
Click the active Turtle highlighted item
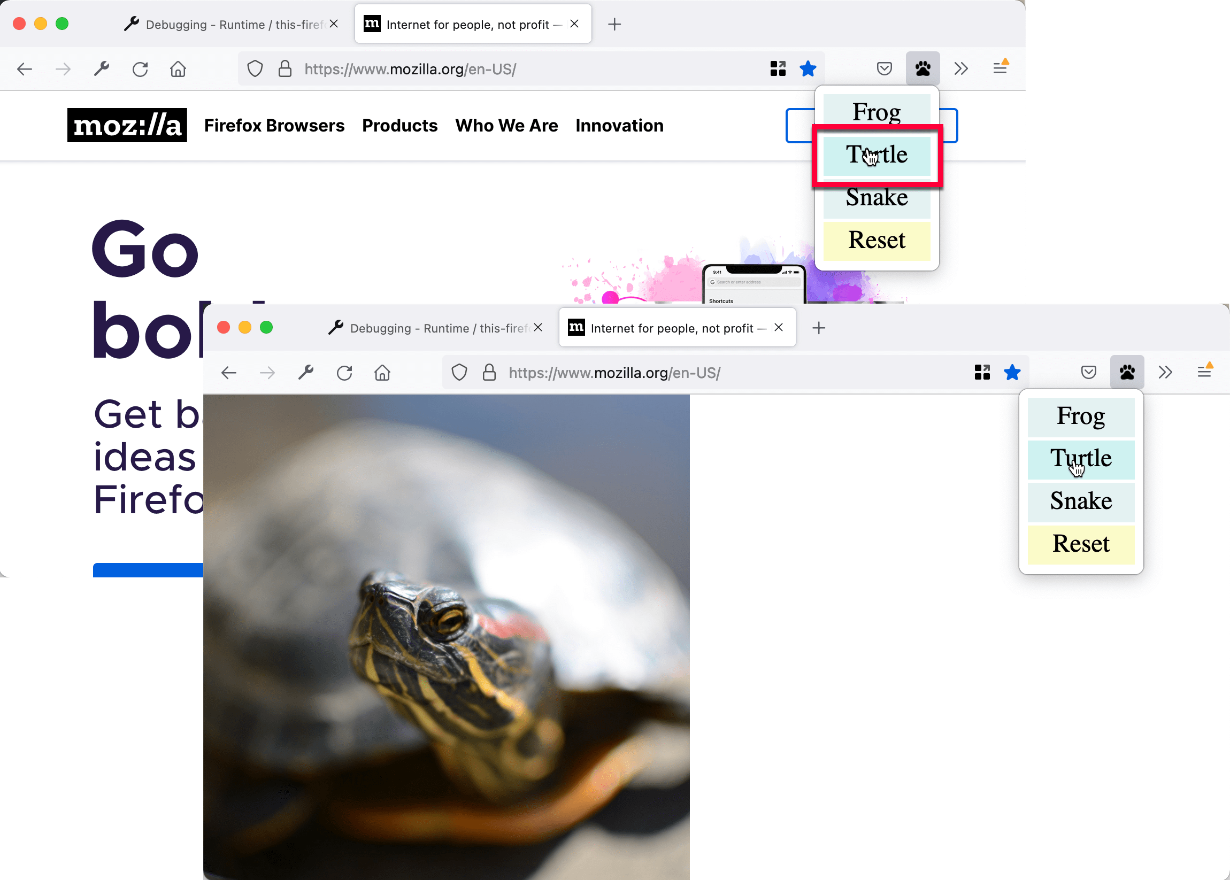(x=875, y=155)
